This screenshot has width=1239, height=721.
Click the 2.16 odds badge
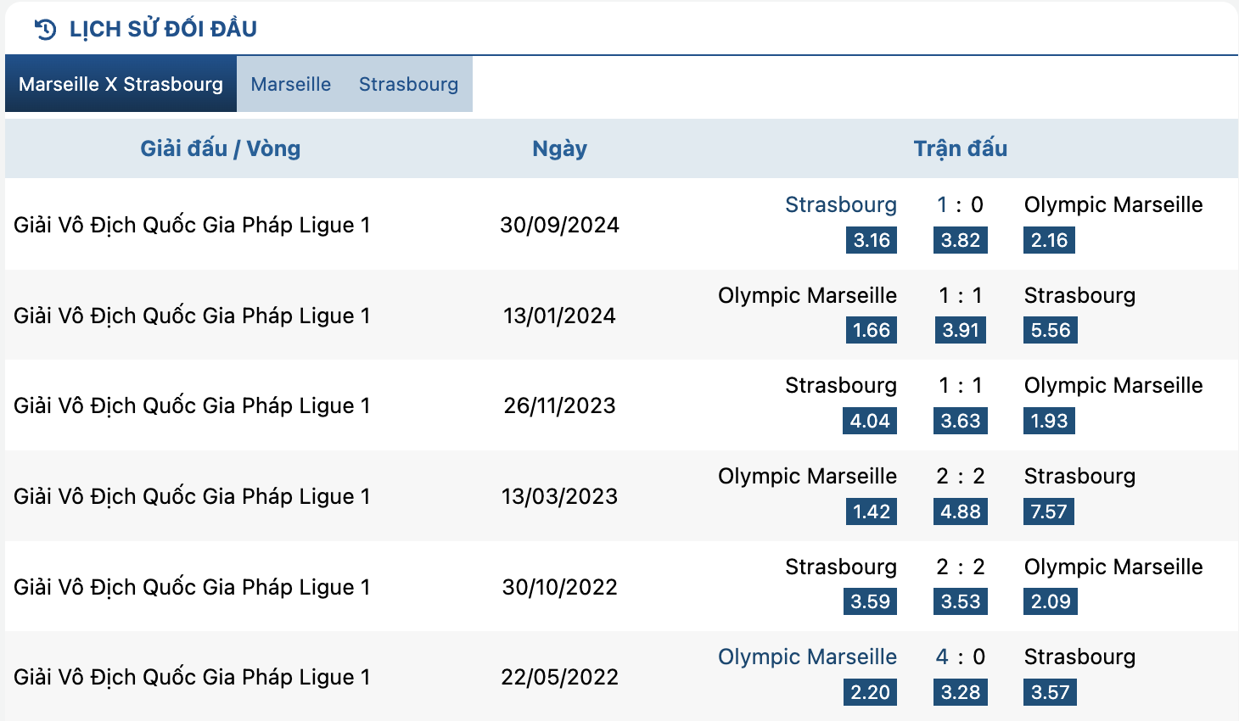tap(1049, 240)
